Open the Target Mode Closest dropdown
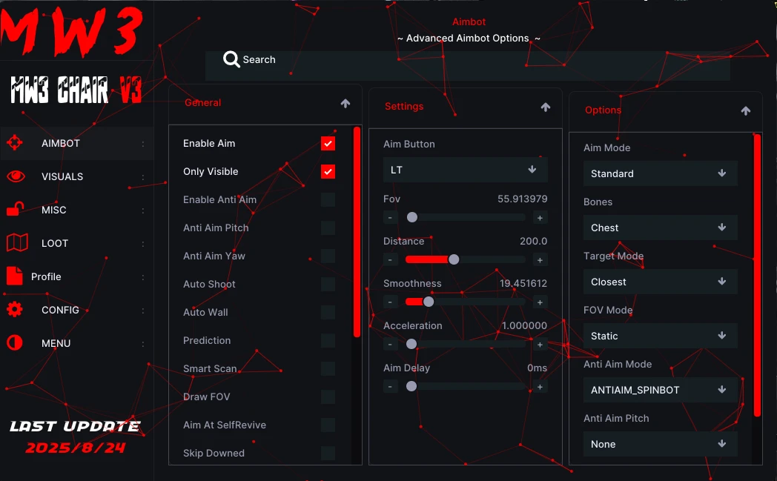This screenshot has width=777, height=481. coord(661,282)
